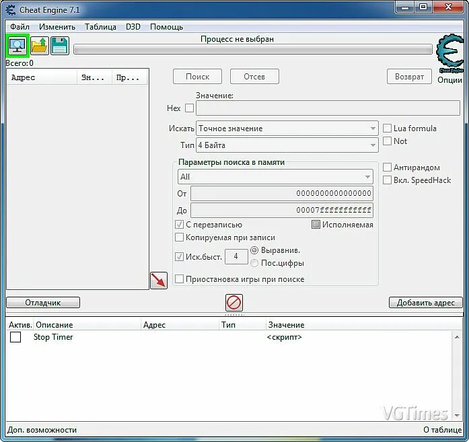469x442 pixels.
Task: Click the Зн... column header
Action: (94, 77)
